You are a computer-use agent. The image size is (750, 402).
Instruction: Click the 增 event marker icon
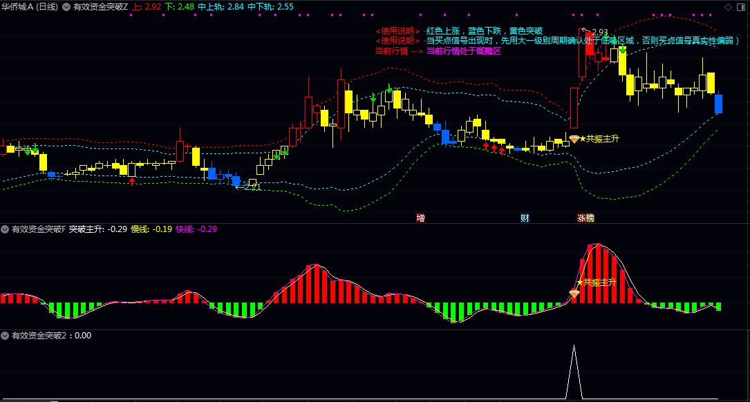pos(420,218)
